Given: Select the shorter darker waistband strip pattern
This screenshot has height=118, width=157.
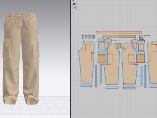Looking at the screenshot, I should coord(119,36).
